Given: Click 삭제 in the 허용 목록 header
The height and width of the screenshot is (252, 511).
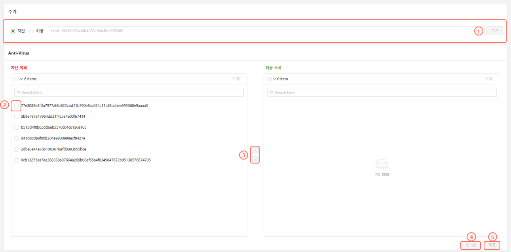Looking at the screenshot, I should 489,79.
